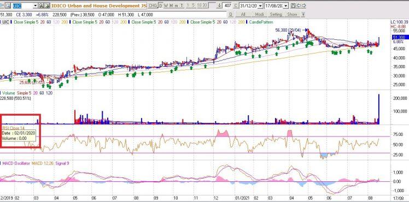Toggle daily timeframe D button
The height and width of the screenshot is (202, 409).
pyautogui.click(x=161, y=5)
